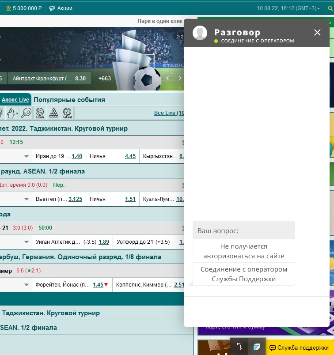Switch to the Анонс Live tab

(15, 100)
